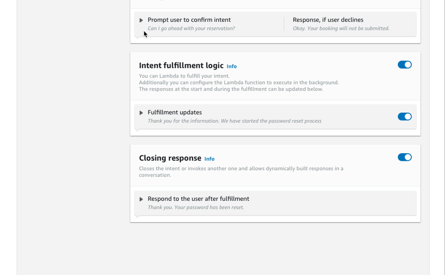Expand the Respond to user after fulfillment arrow
The width and height of the screenshot is (445, 275).
click(x=141, y=199)
